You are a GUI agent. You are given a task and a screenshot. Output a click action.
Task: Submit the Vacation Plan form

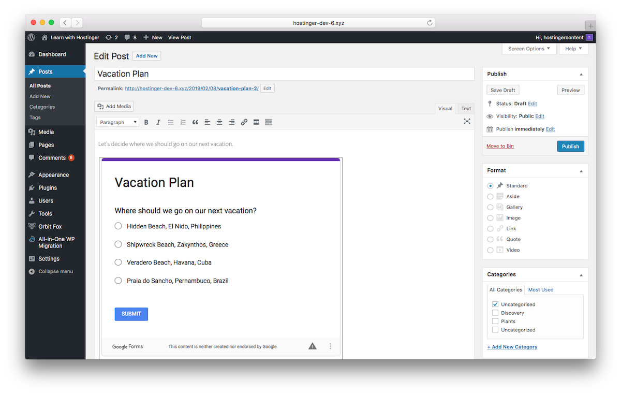click(x=131, y=314)
